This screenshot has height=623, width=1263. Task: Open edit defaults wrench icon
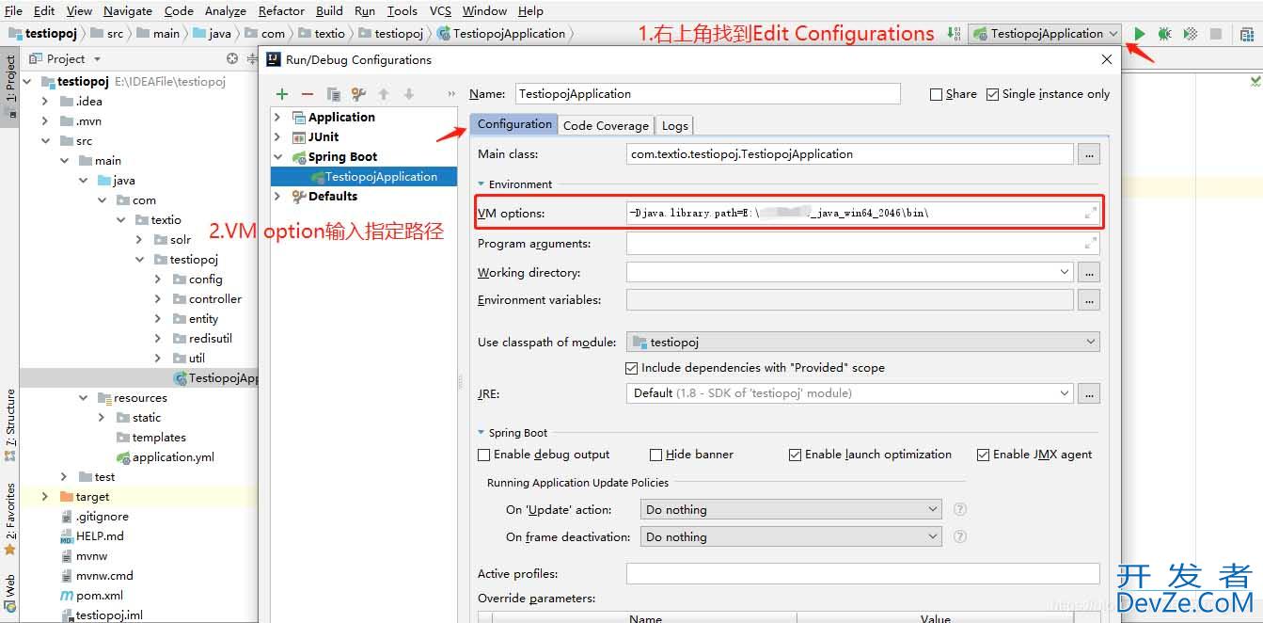click(x=358, y=94)
